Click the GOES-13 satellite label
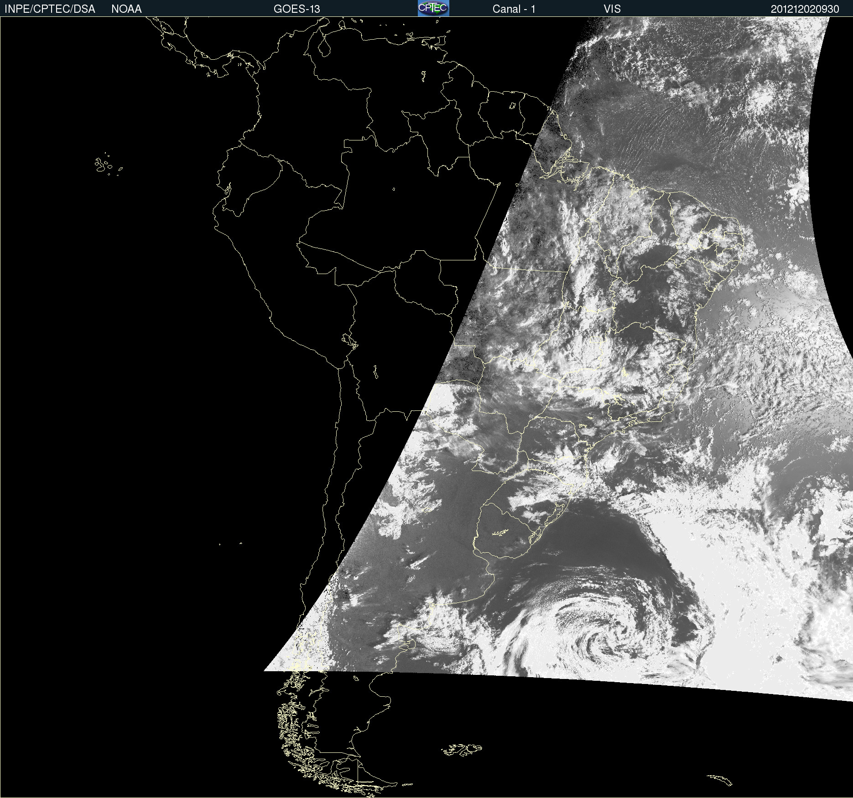 (x=297, y=9)
